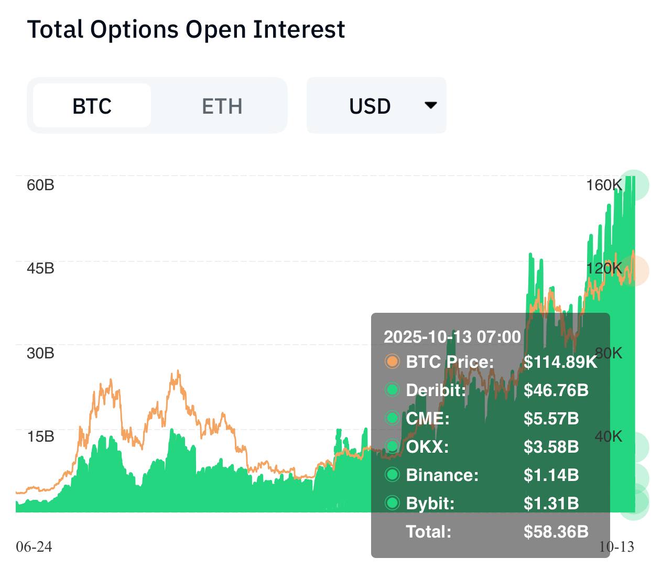
Task: Switch to the ETH tab
Action: 222,106
